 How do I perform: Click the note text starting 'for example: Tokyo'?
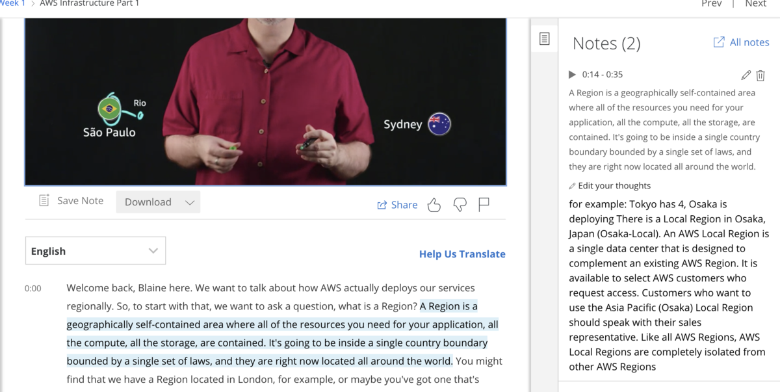tap(669, 285)
